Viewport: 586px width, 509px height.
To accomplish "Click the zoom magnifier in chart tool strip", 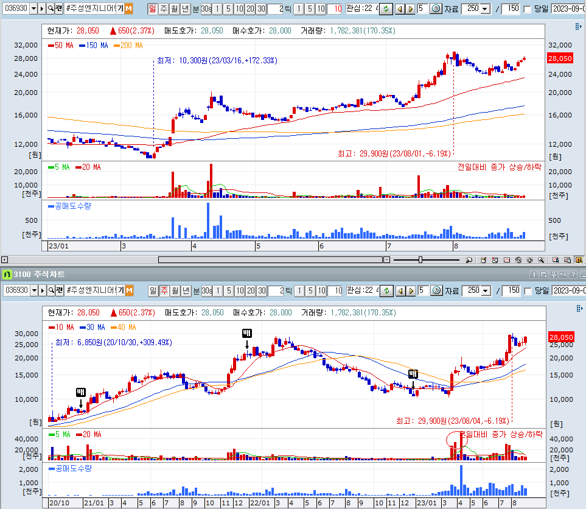I will tap(541, 260).
